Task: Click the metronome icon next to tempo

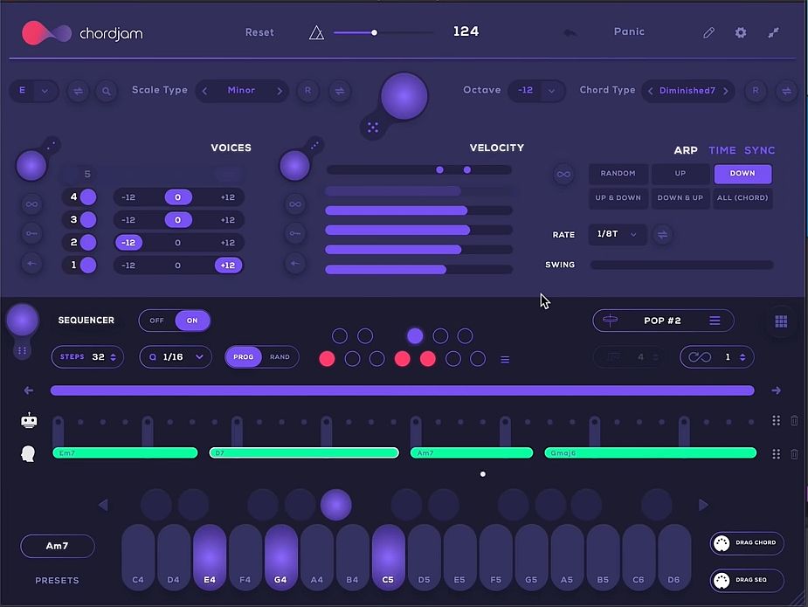Action: (x=316, y=33)
